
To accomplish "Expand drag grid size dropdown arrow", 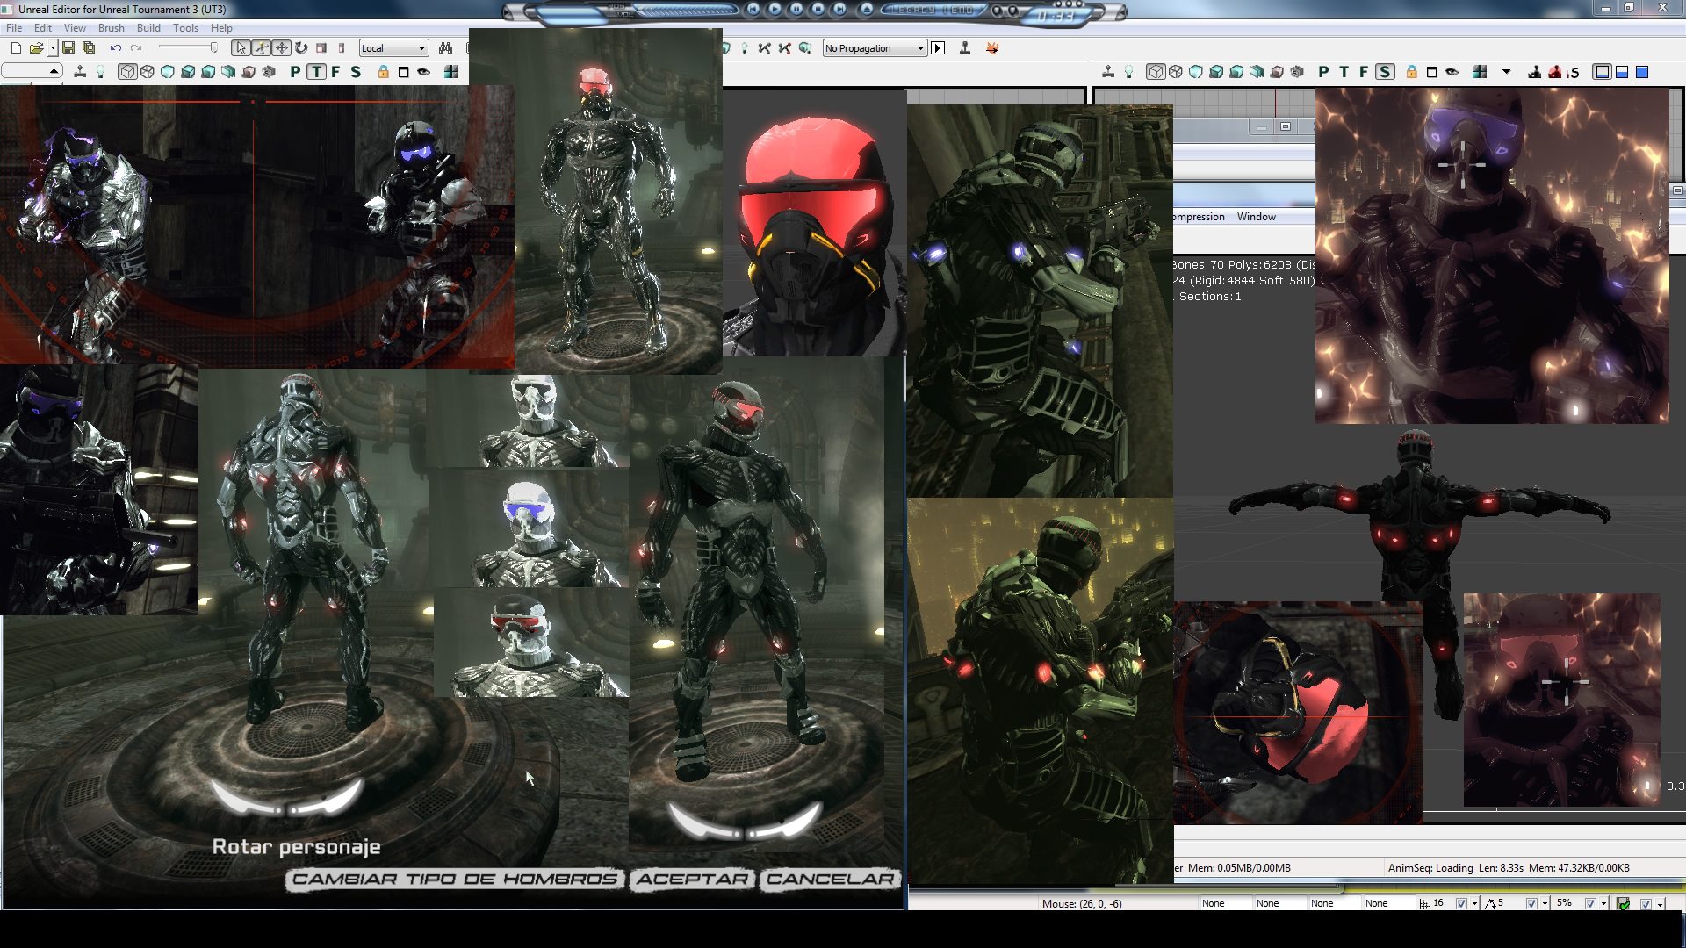I will [1474, 903].
